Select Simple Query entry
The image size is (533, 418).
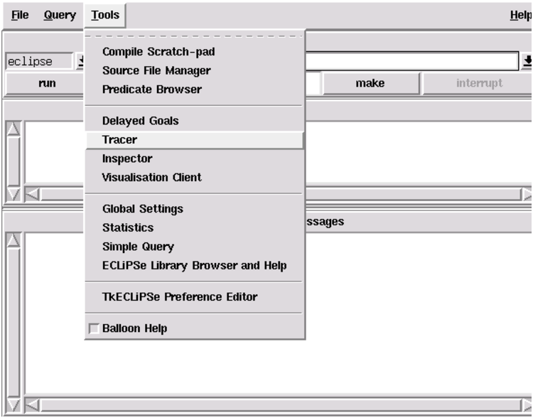point(138,247)
